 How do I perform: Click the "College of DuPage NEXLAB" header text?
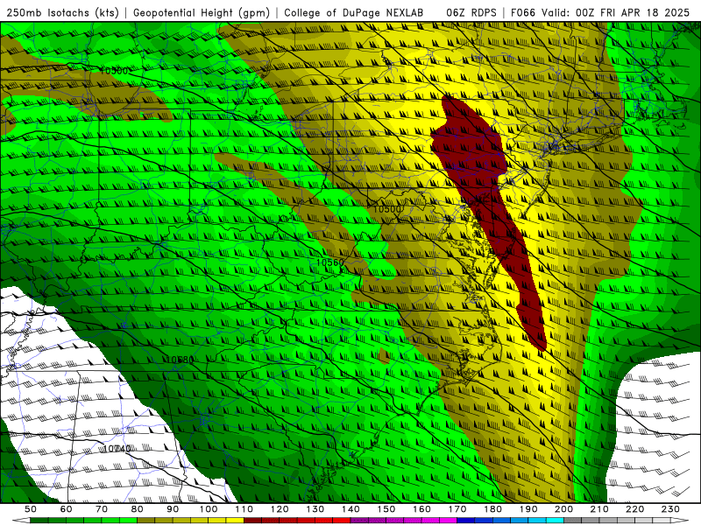(x=353, y=13)
